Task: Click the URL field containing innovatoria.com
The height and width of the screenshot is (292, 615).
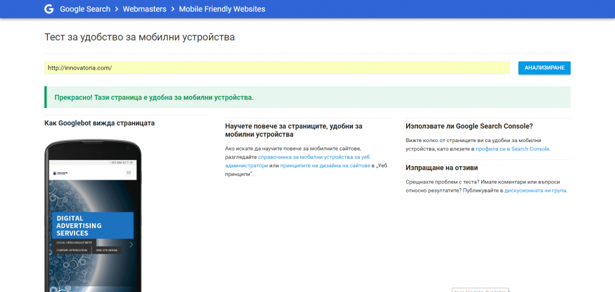Action: (x=277, y=68)
